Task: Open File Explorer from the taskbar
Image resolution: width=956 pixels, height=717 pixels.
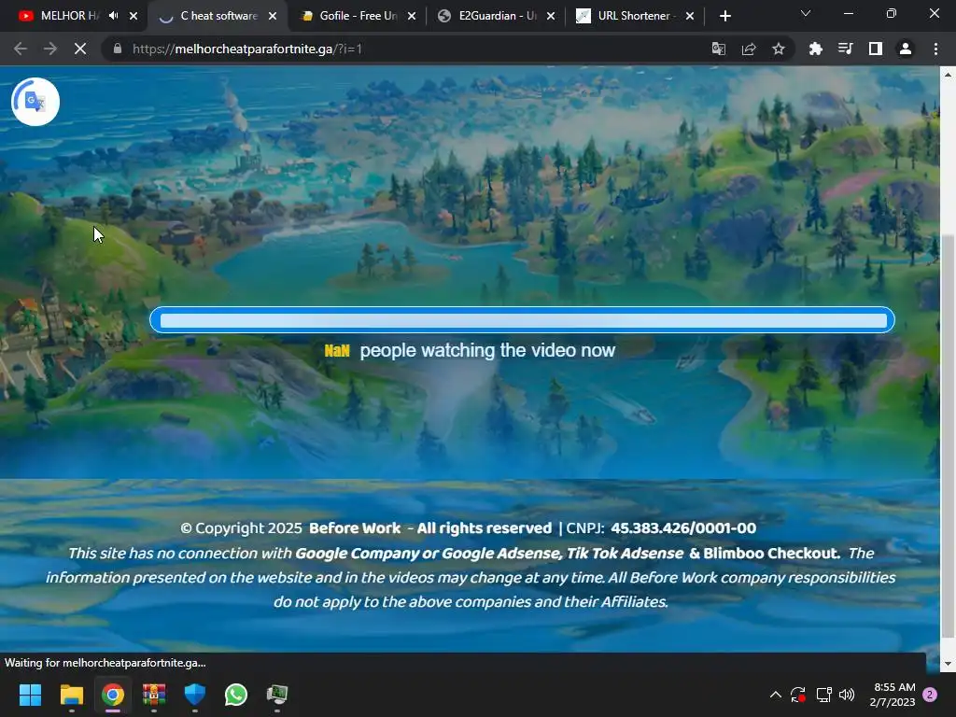Action: pos(71,694)
